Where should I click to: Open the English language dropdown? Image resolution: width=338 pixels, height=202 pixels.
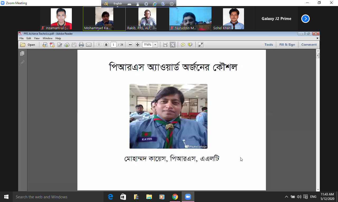[118, 4]
